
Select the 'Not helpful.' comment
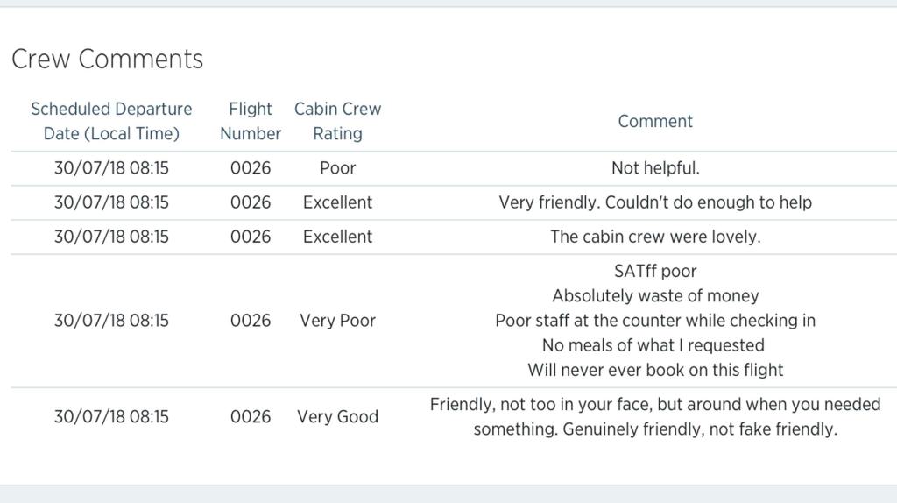(655, 168)
